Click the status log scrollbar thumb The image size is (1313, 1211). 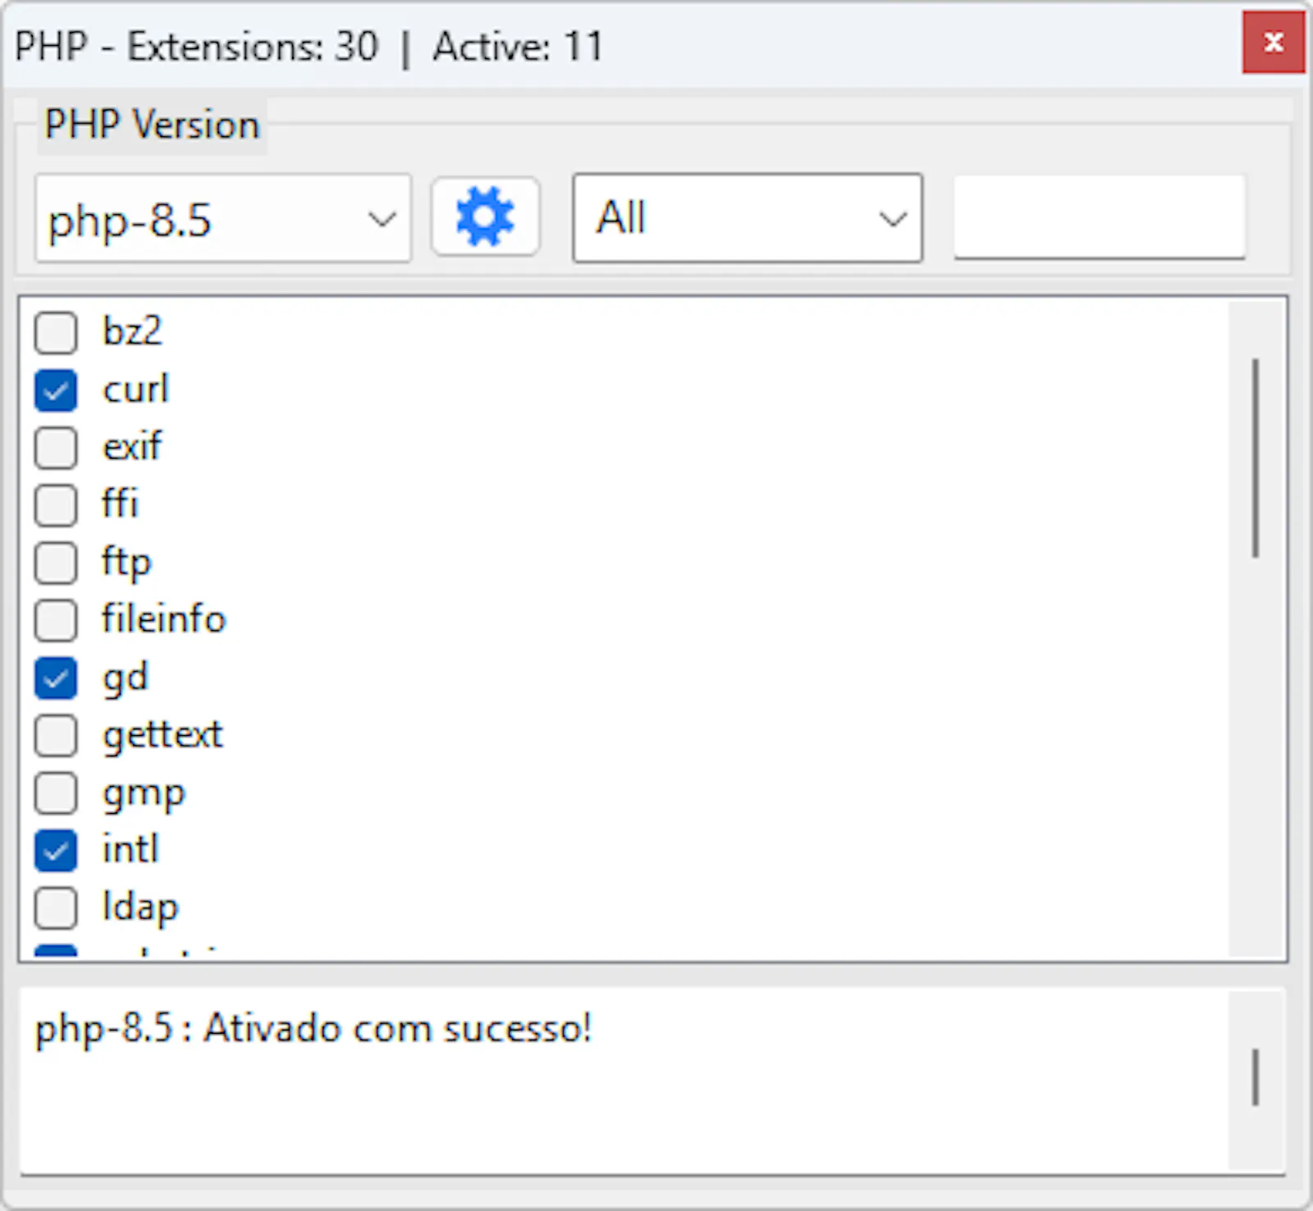point(1256,1077)
